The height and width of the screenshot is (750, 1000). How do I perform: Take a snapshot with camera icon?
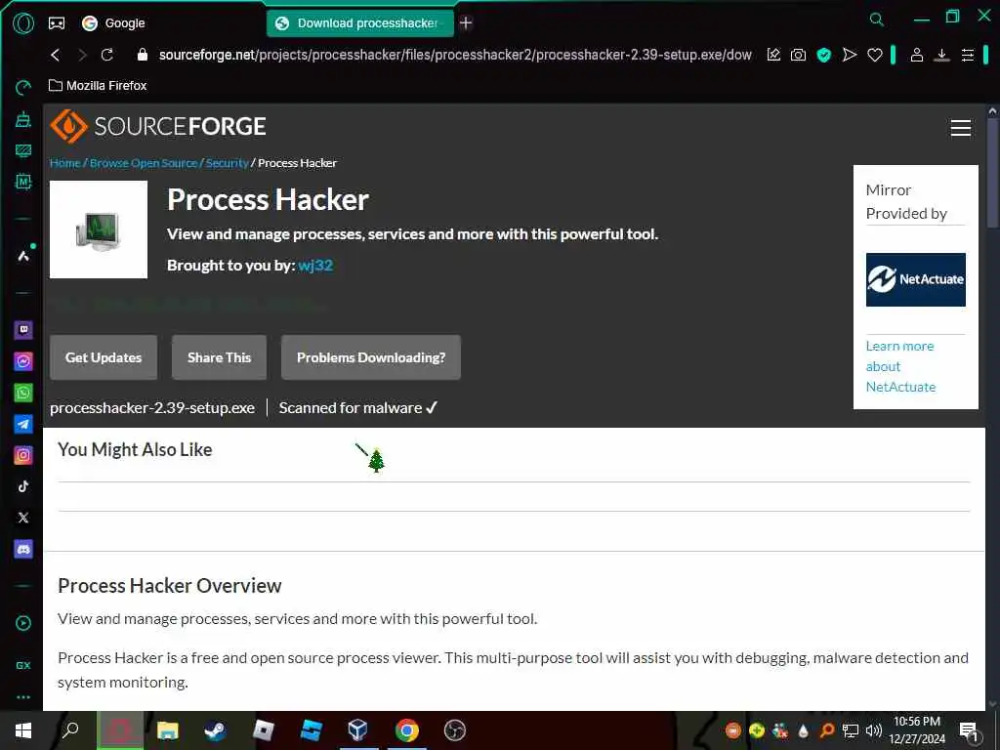pyautogui.click(x=799, y=56)
